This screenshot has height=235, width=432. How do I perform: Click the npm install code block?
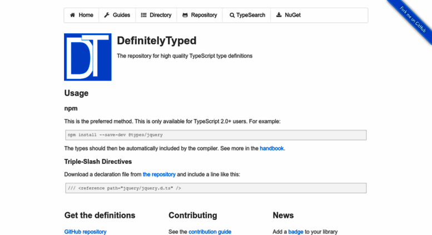[x=216, y=135]
